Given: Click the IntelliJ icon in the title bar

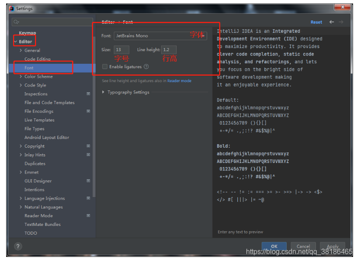Looking at the screenshot, I should tap(11, 8).
